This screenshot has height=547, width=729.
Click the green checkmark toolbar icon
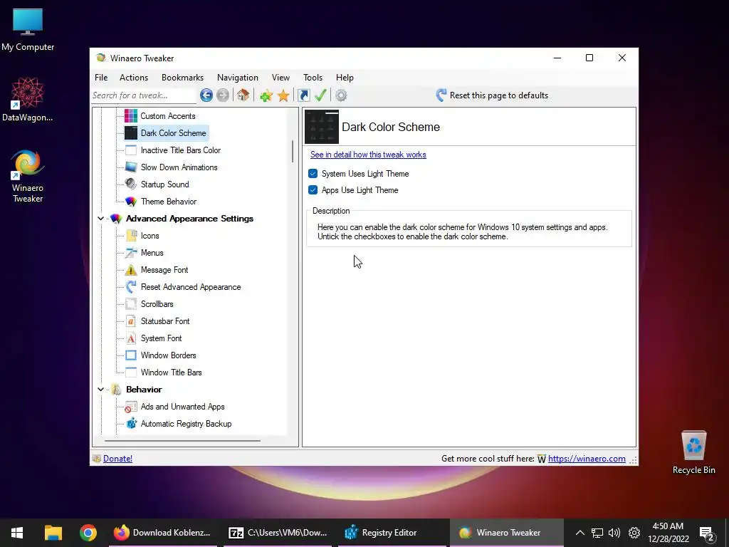[320, 95]
